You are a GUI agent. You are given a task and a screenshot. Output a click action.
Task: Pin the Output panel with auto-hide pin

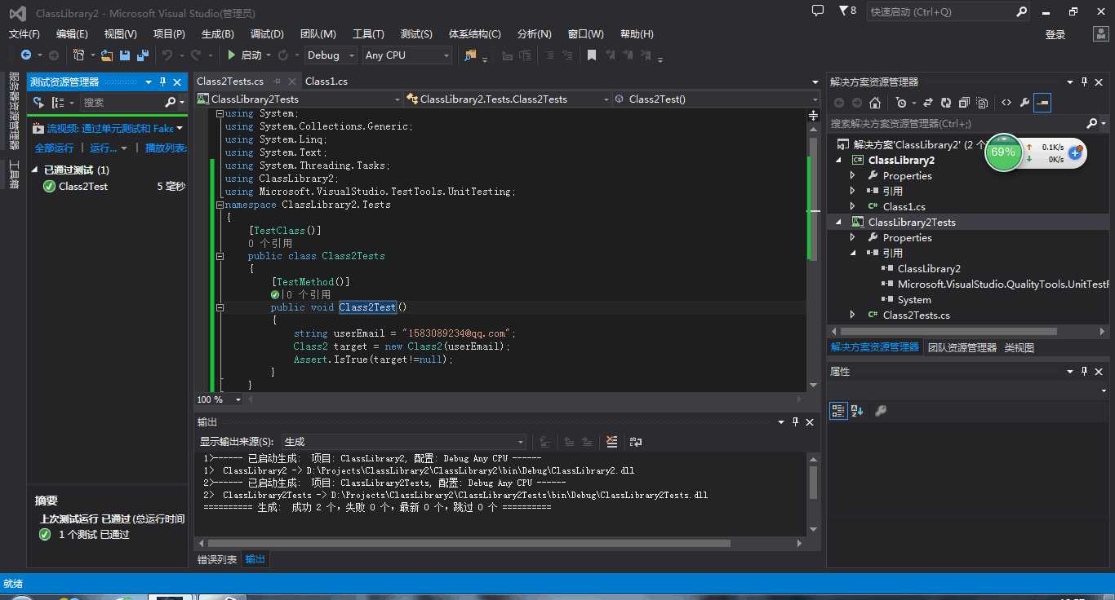click(x=795, y=422)
